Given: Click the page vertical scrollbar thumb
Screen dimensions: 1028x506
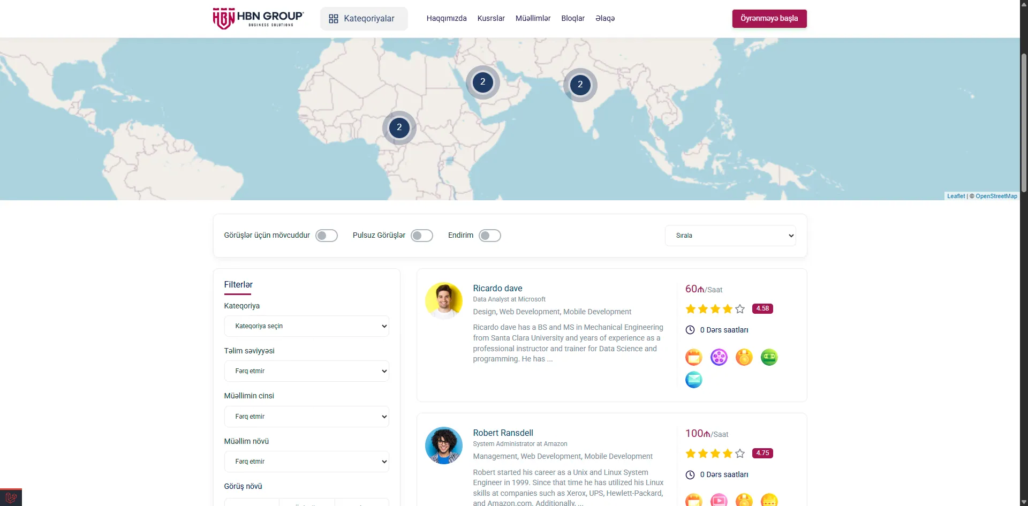Looking at the screenshot, I should click(x=1024, y=122).
